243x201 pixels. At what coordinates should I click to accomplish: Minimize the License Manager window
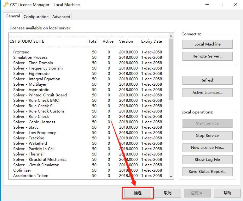(x=207, y=4)
